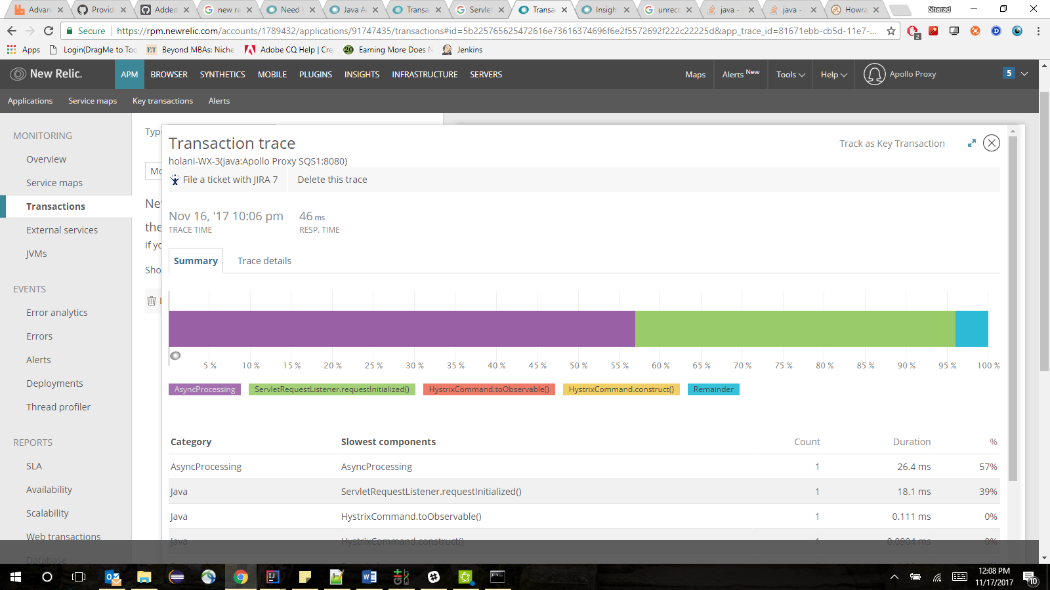The height and width of the screenshot is (590, 1050).
Task: Open Key transactions in sub-navigation
Action: point(163,100)
